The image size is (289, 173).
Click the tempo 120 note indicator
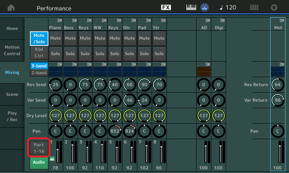(228, 8)
